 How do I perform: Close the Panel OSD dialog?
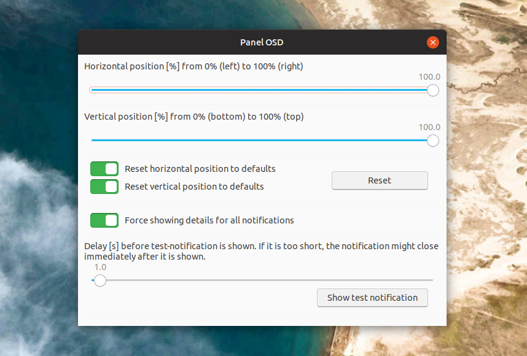[433, 42]
